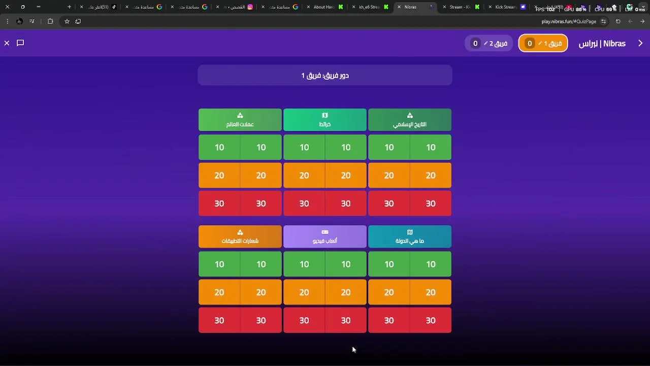Select right 20-point question under عملات العالم
Screen dimensions: 650x366
tap(261, 175)
